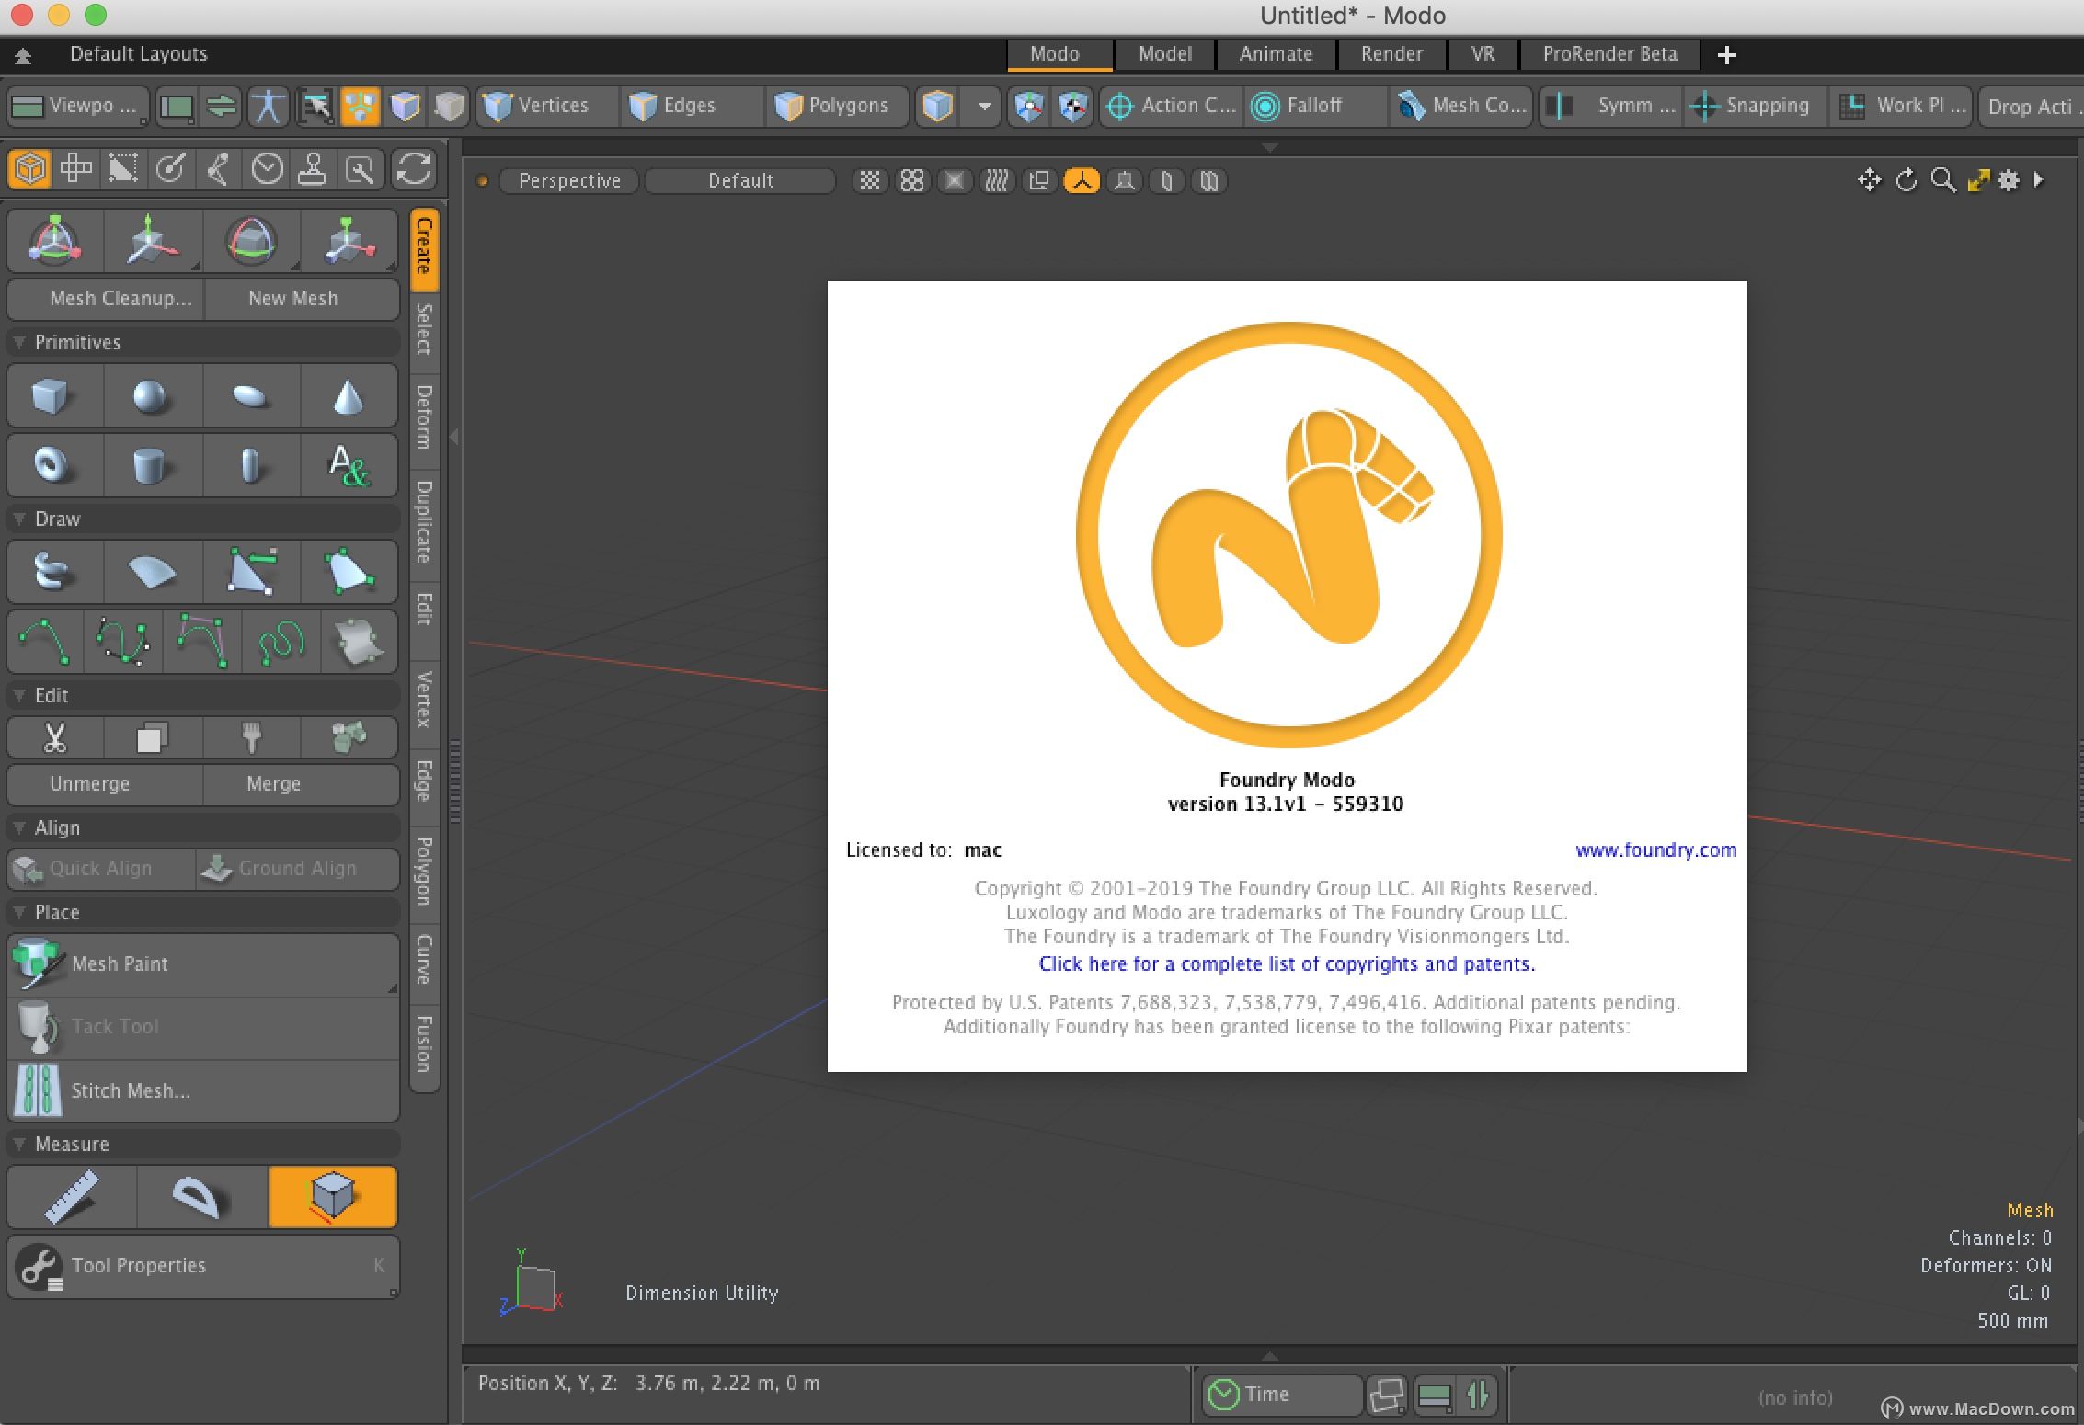
Task: Toggle Vertices selection mode
Action: [545, 106]
